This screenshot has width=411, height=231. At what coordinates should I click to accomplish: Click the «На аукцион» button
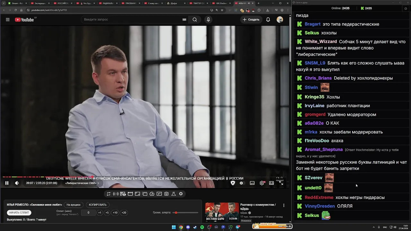click(x=74, y=205)
